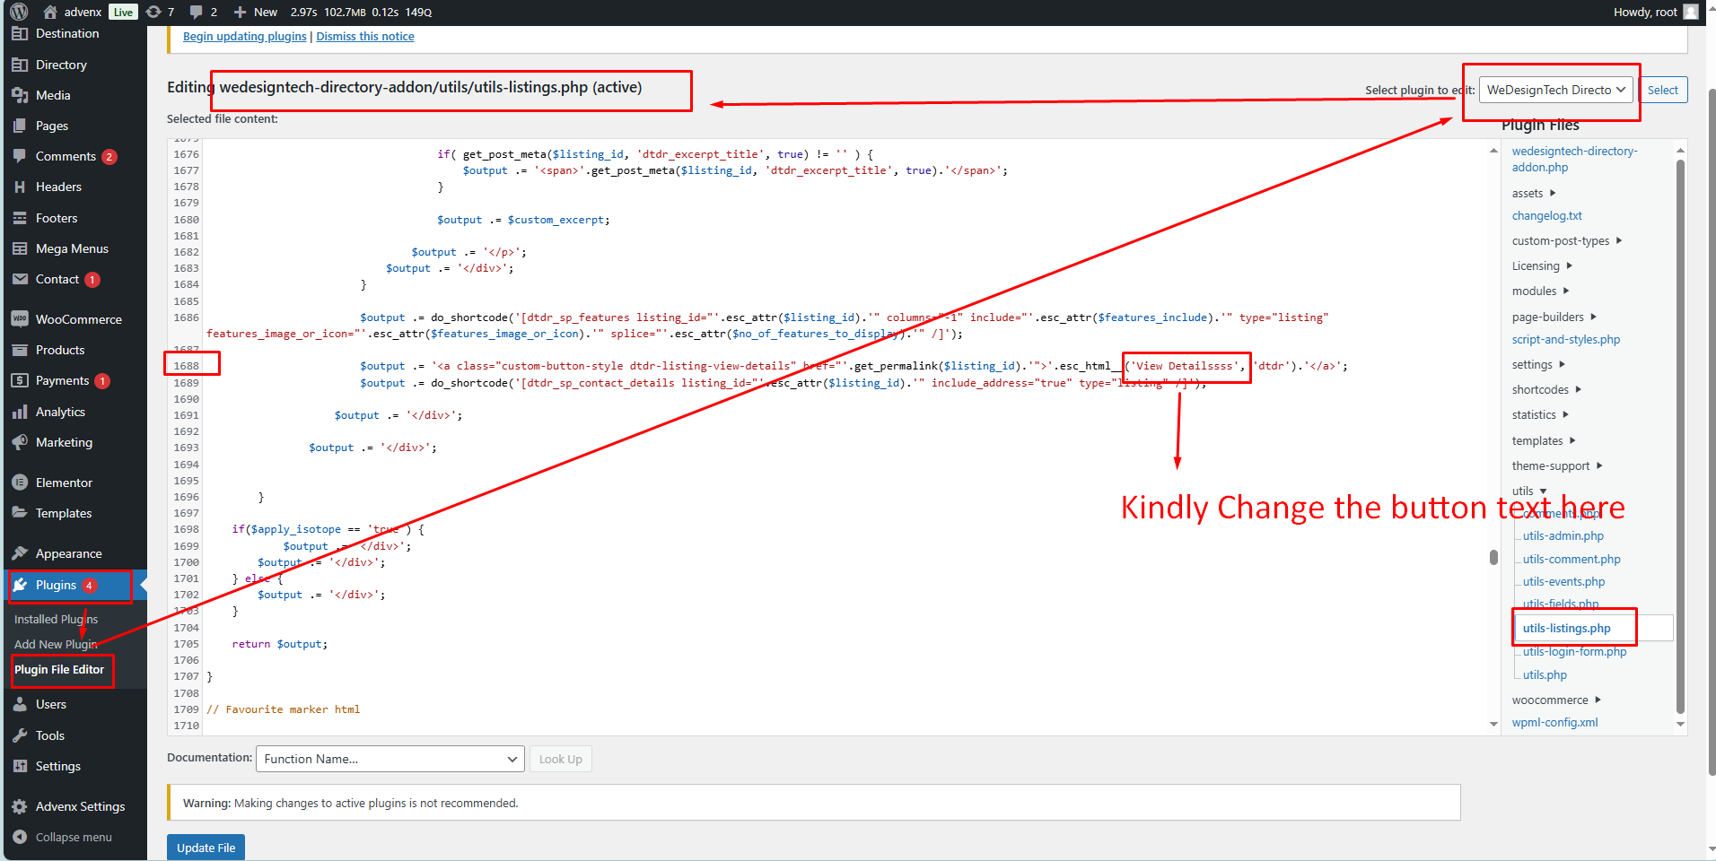Click the Directory menu icon
Image resolution: width=1716 pixels, height=861 pixels.
click(20, 65)
